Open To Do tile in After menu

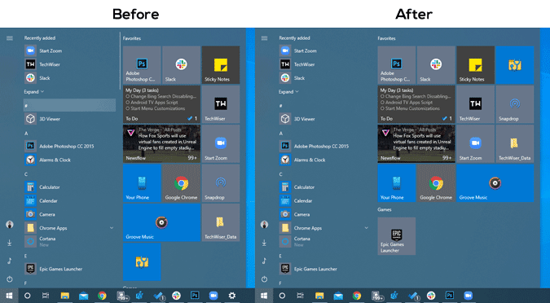click(x=416, y=104)
